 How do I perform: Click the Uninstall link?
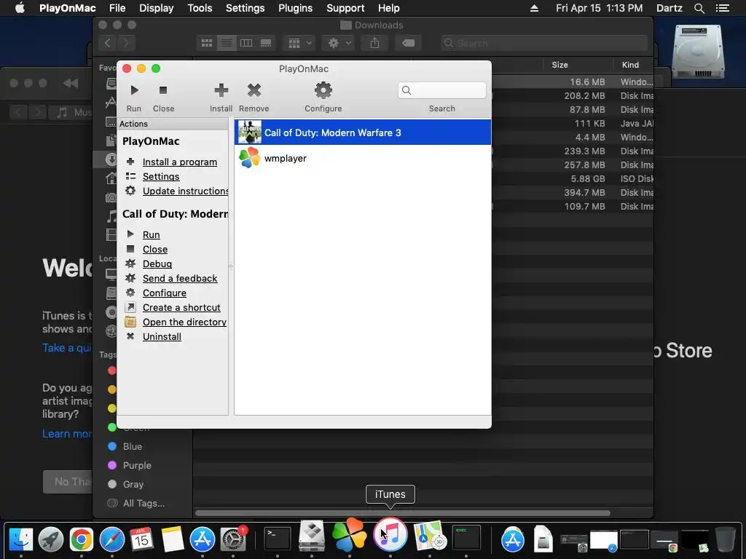click(162, 337)
